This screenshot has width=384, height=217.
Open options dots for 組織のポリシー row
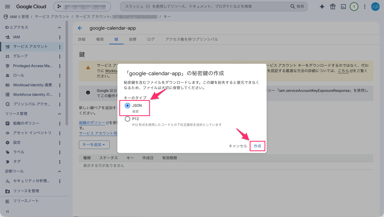pyautogui.click(x=60, y=124)
